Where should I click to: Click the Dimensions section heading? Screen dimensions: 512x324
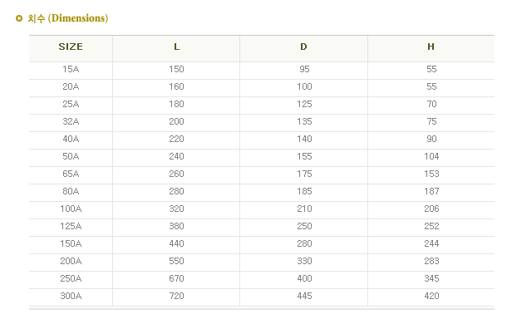(x=68, y=18)
